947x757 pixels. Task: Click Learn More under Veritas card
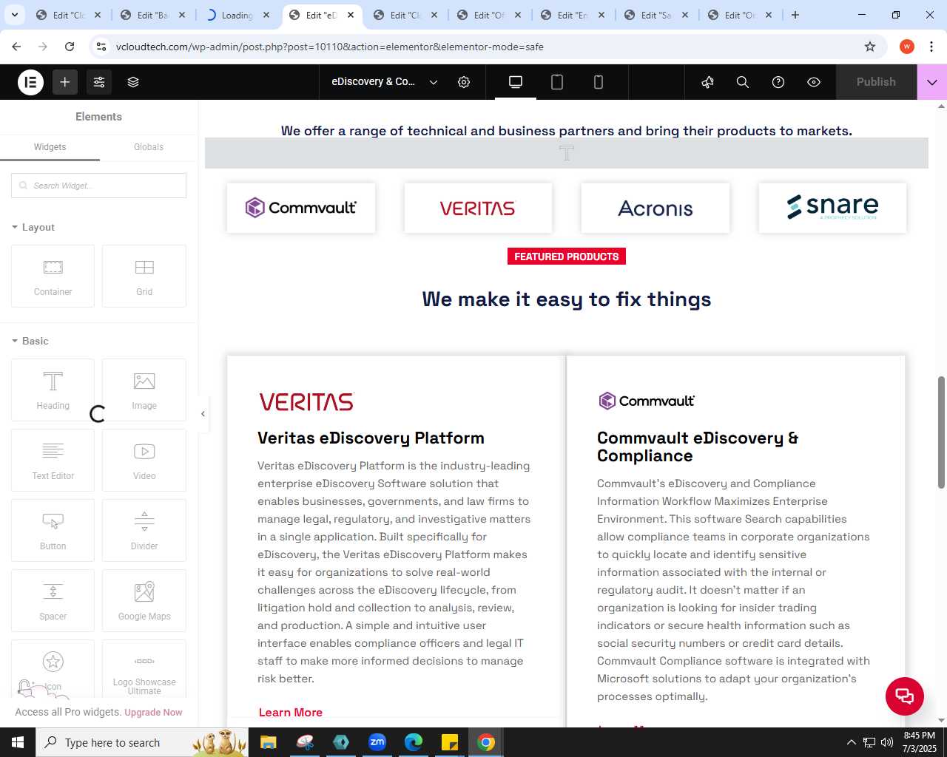click(x=291, y=713)
